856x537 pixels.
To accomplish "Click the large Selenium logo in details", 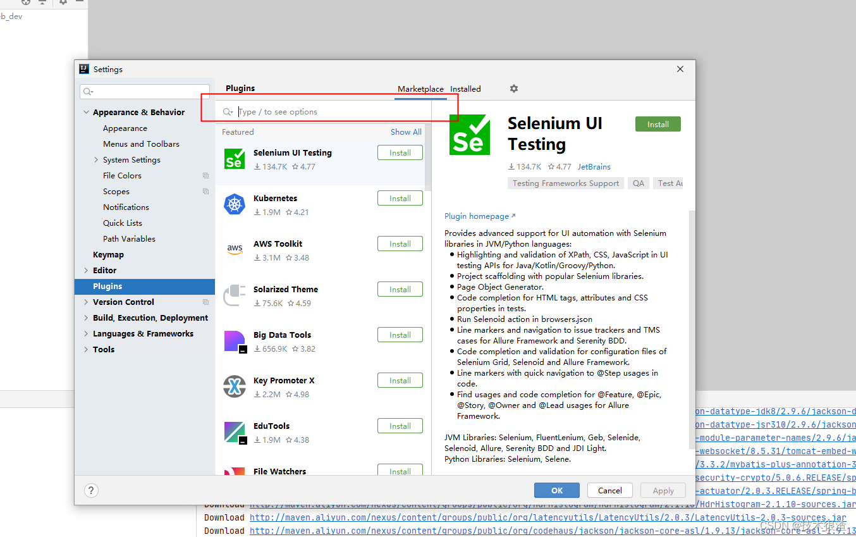I will pyautogui.click(x=470, y=135).
